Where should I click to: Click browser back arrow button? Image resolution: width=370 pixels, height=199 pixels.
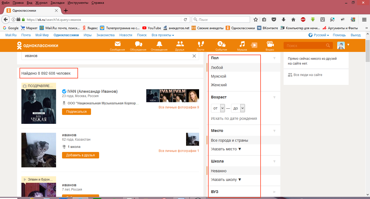[x=6, y=19]
